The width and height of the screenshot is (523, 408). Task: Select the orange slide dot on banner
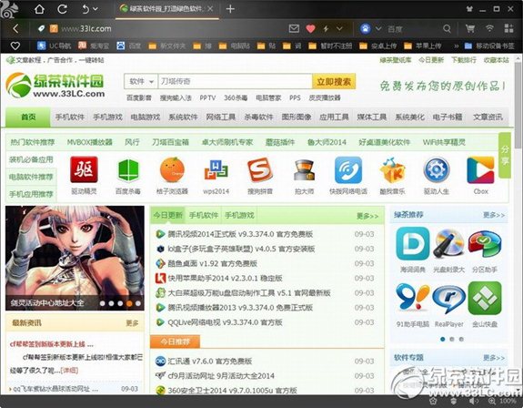coord(129,303)
